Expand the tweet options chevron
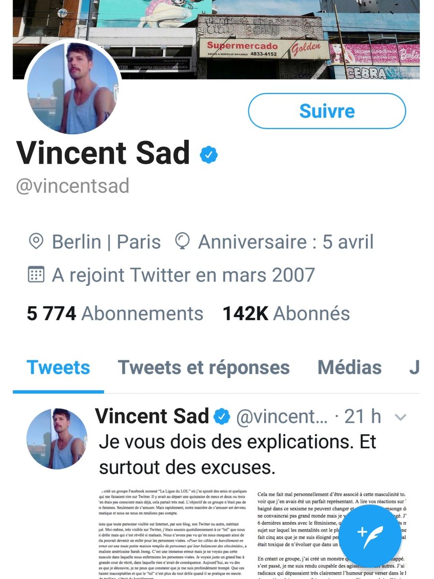Viewport: 434px width, 579px height. click(401, 417)
